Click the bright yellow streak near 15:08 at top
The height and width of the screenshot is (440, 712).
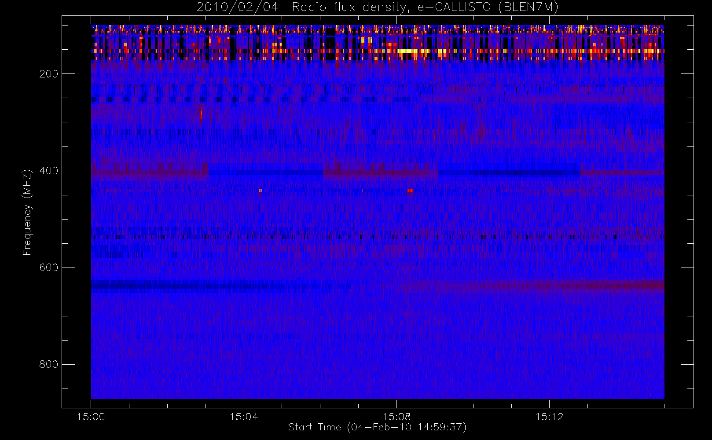click(407, 51)
